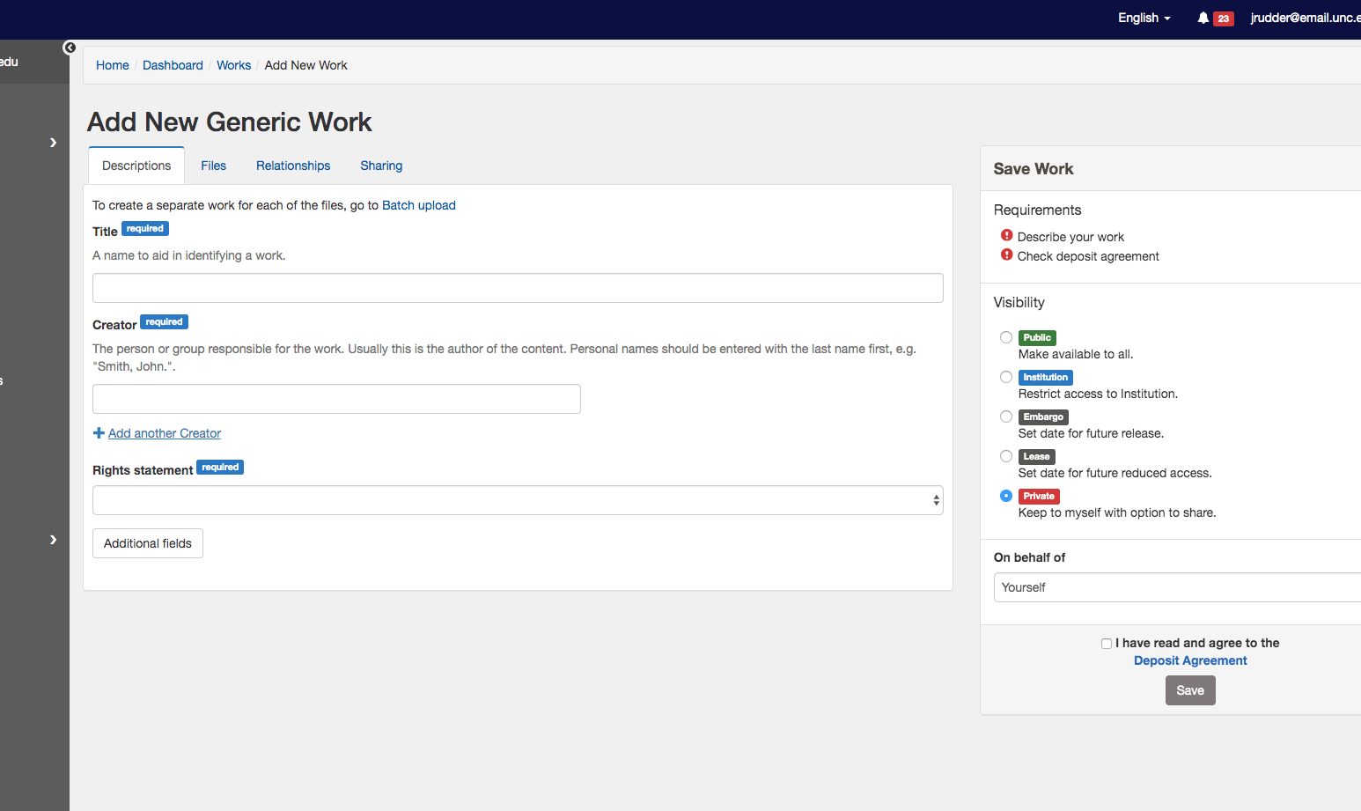Open the notification count badge 23
This screenshot has height=811, width=1361.
pos(1223,18)
